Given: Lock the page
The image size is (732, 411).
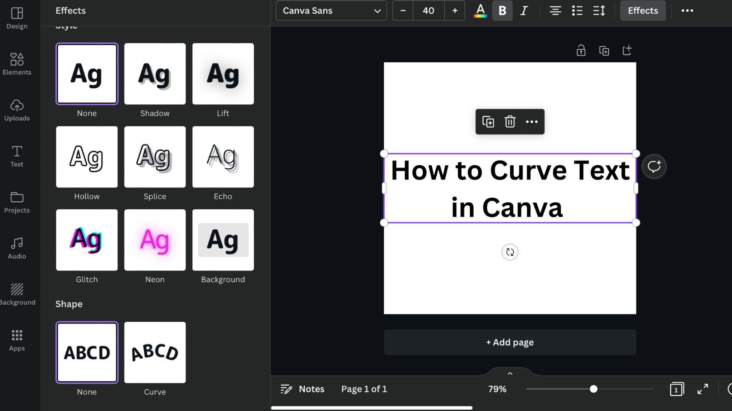Looking at the screenshot, I should tap(581, 50).
